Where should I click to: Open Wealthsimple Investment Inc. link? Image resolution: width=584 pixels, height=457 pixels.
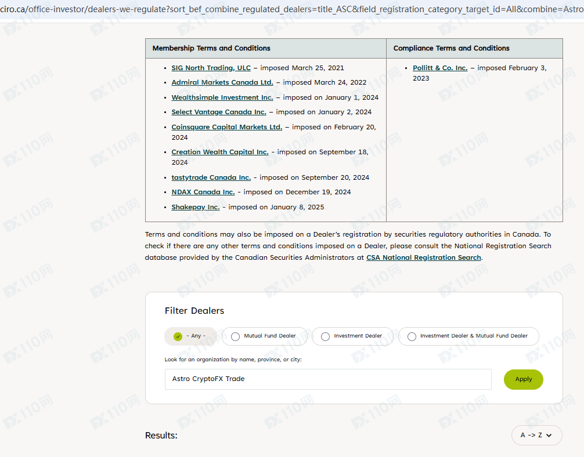tap(222, 97)
